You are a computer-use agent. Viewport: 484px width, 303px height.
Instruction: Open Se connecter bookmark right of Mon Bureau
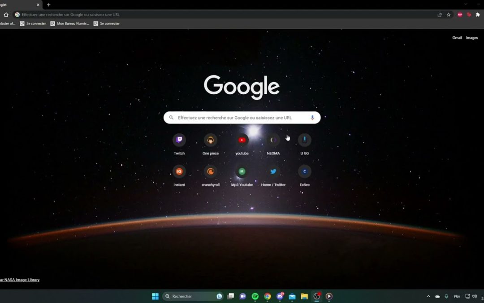(x=107, y=23)
